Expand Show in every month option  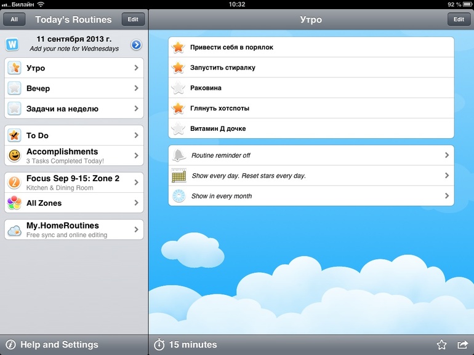tap(311, 196)
